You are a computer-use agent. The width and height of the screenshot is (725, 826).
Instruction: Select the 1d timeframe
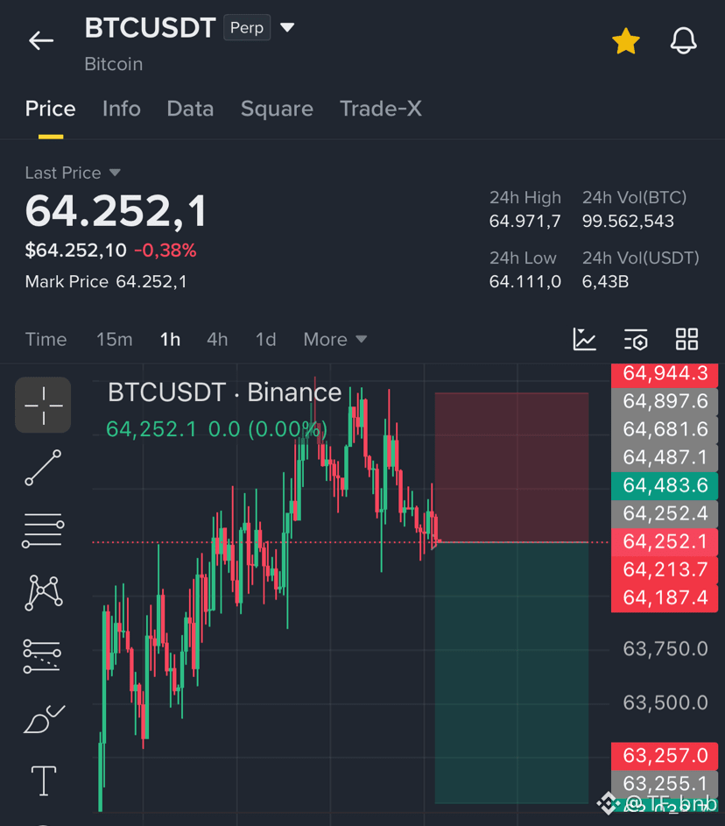click(x=266, y=339)
